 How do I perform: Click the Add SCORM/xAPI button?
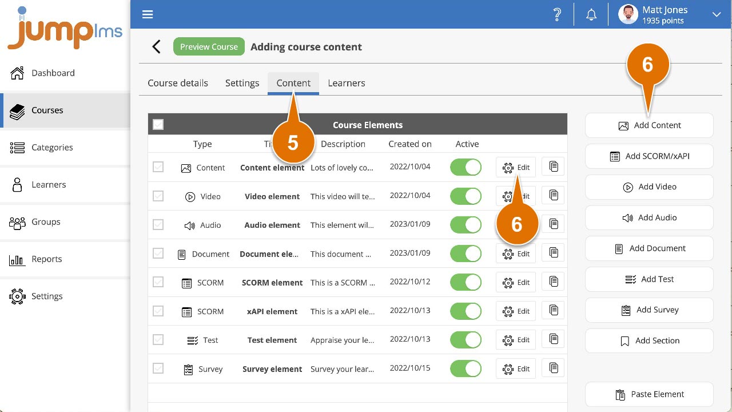(649, 156)
